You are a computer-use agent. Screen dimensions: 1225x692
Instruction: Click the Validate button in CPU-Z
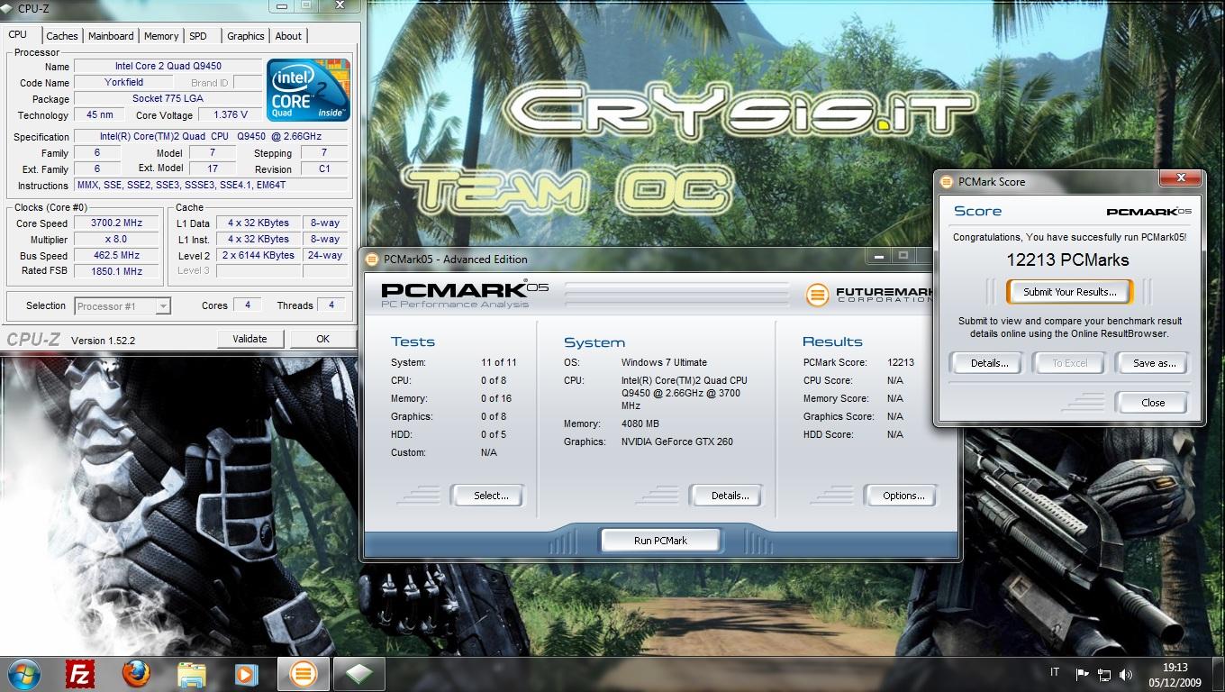pos(250,339)
